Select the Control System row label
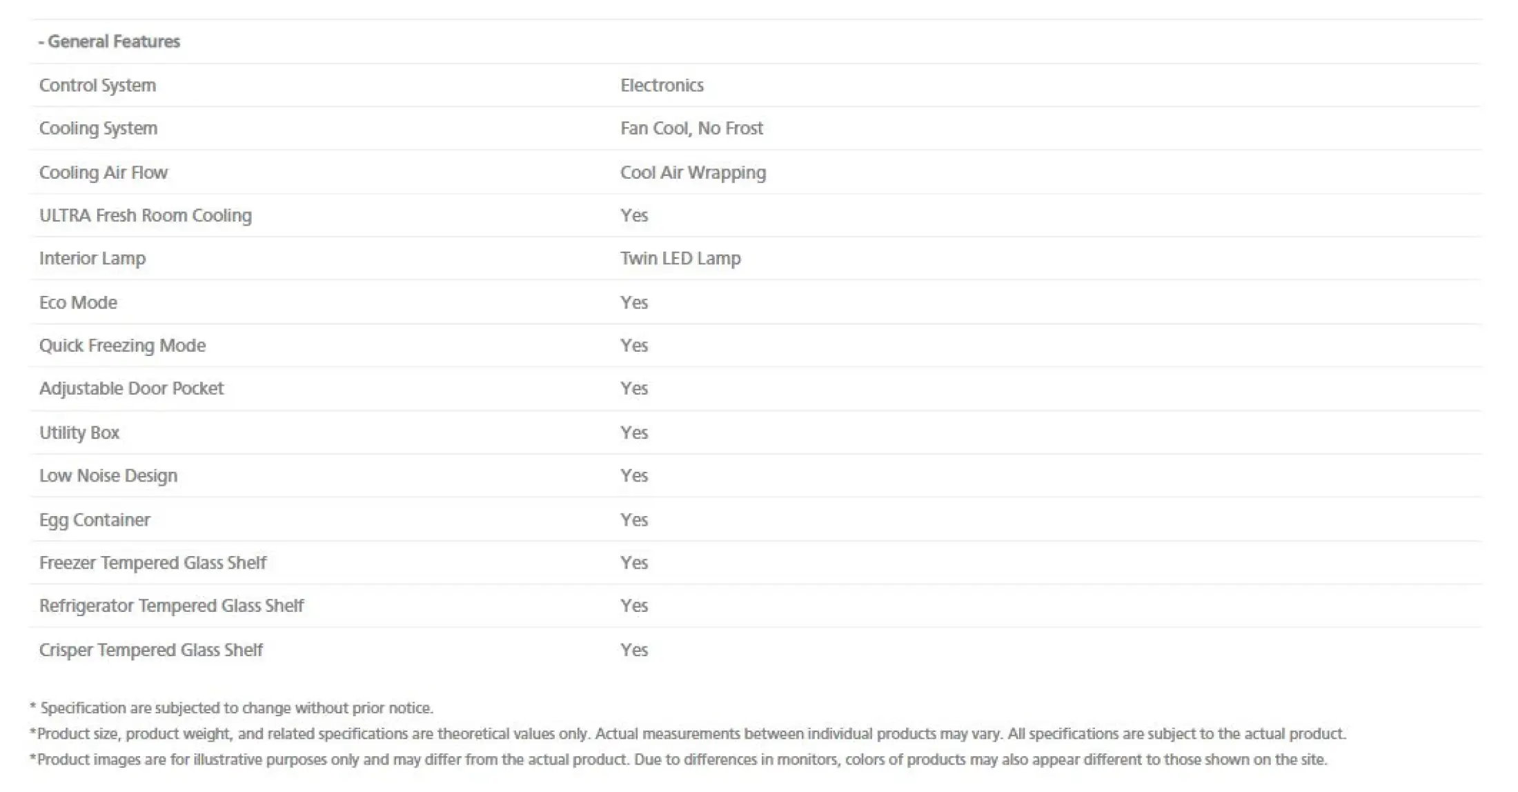This screenshot has width=1518, height=792. pos(97,86)
